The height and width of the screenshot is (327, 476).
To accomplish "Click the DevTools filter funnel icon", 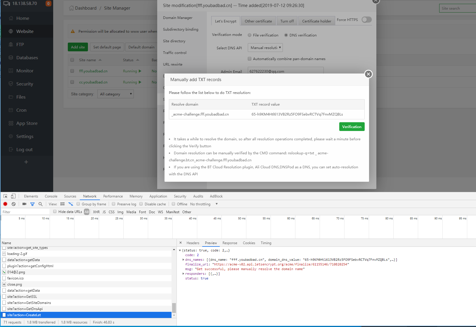I will coord(32,204).
